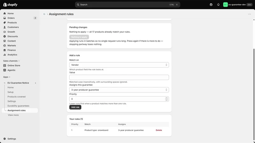Image resolution: width=255 pixels, height=143 pixels.
Task: Click the Value text field
Action: pos(119,77)
